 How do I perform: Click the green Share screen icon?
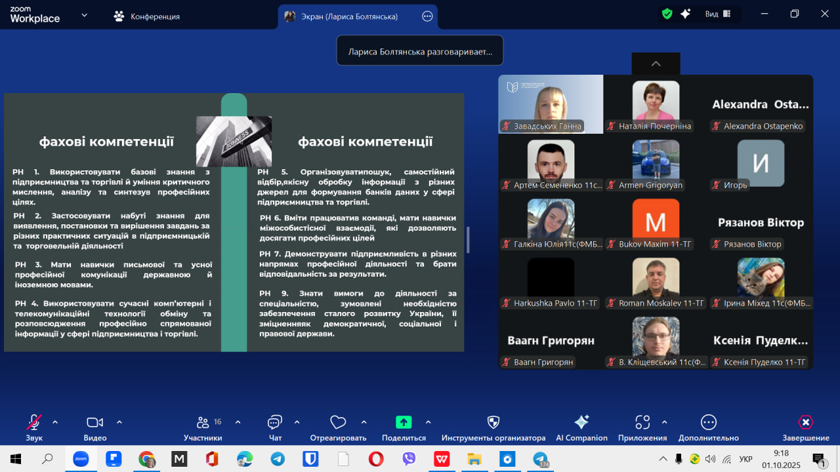[404, 422]
